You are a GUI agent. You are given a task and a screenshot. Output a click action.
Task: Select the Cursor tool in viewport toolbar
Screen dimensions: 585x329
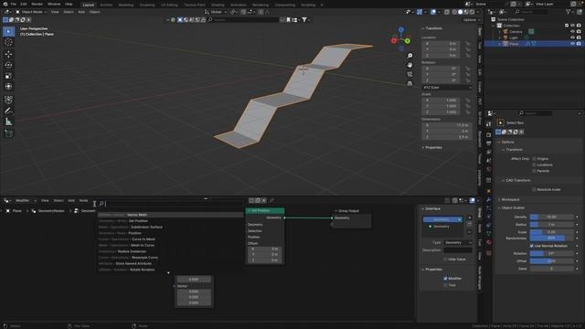(8, 43)
